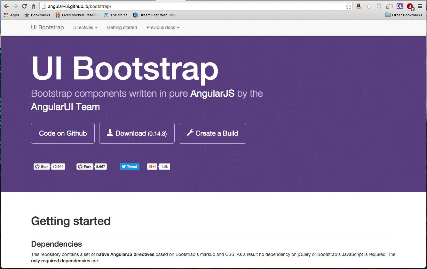The width and height of the screenshot is (427, 269).
Task: Click the bell notification extension icon
Action: (x=369, y=6)
